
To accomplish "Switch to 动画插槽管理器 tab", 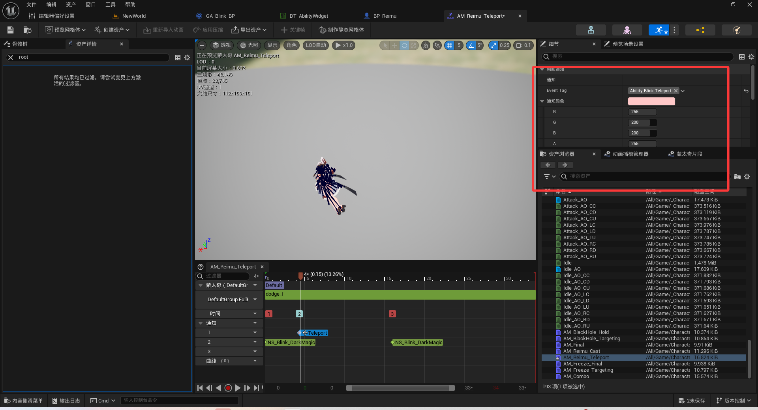I will 630,154.
